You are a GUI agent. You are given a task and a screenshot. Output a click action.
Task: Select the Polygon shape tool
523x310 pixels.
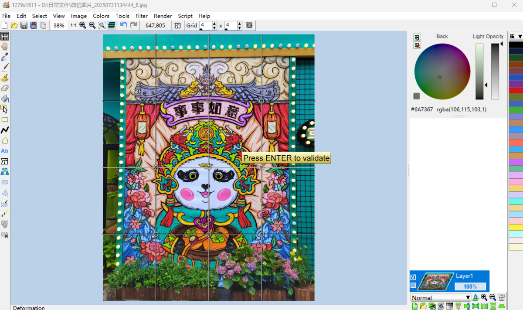[x=5, y=140]
